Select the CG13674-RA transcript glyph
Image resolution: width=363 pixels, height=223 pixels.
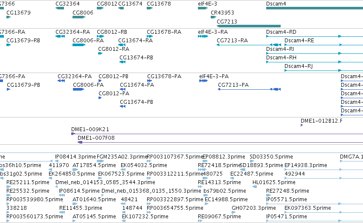click(x=122, y=45)
